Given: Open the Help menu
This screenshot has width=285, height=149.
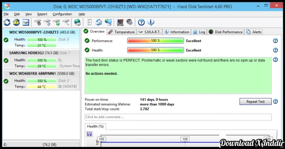Looking at the screenshot, I should click(x=82, y=14).
